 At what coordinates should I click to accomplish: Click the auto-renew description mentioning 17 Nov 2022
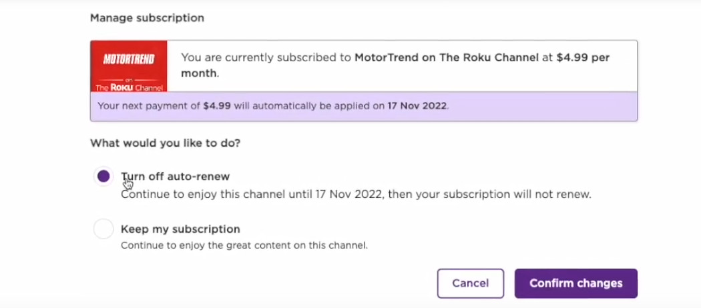[x=356, y=195]
